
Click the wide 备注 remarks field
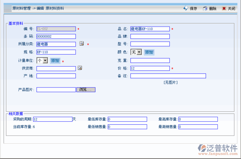168,76
